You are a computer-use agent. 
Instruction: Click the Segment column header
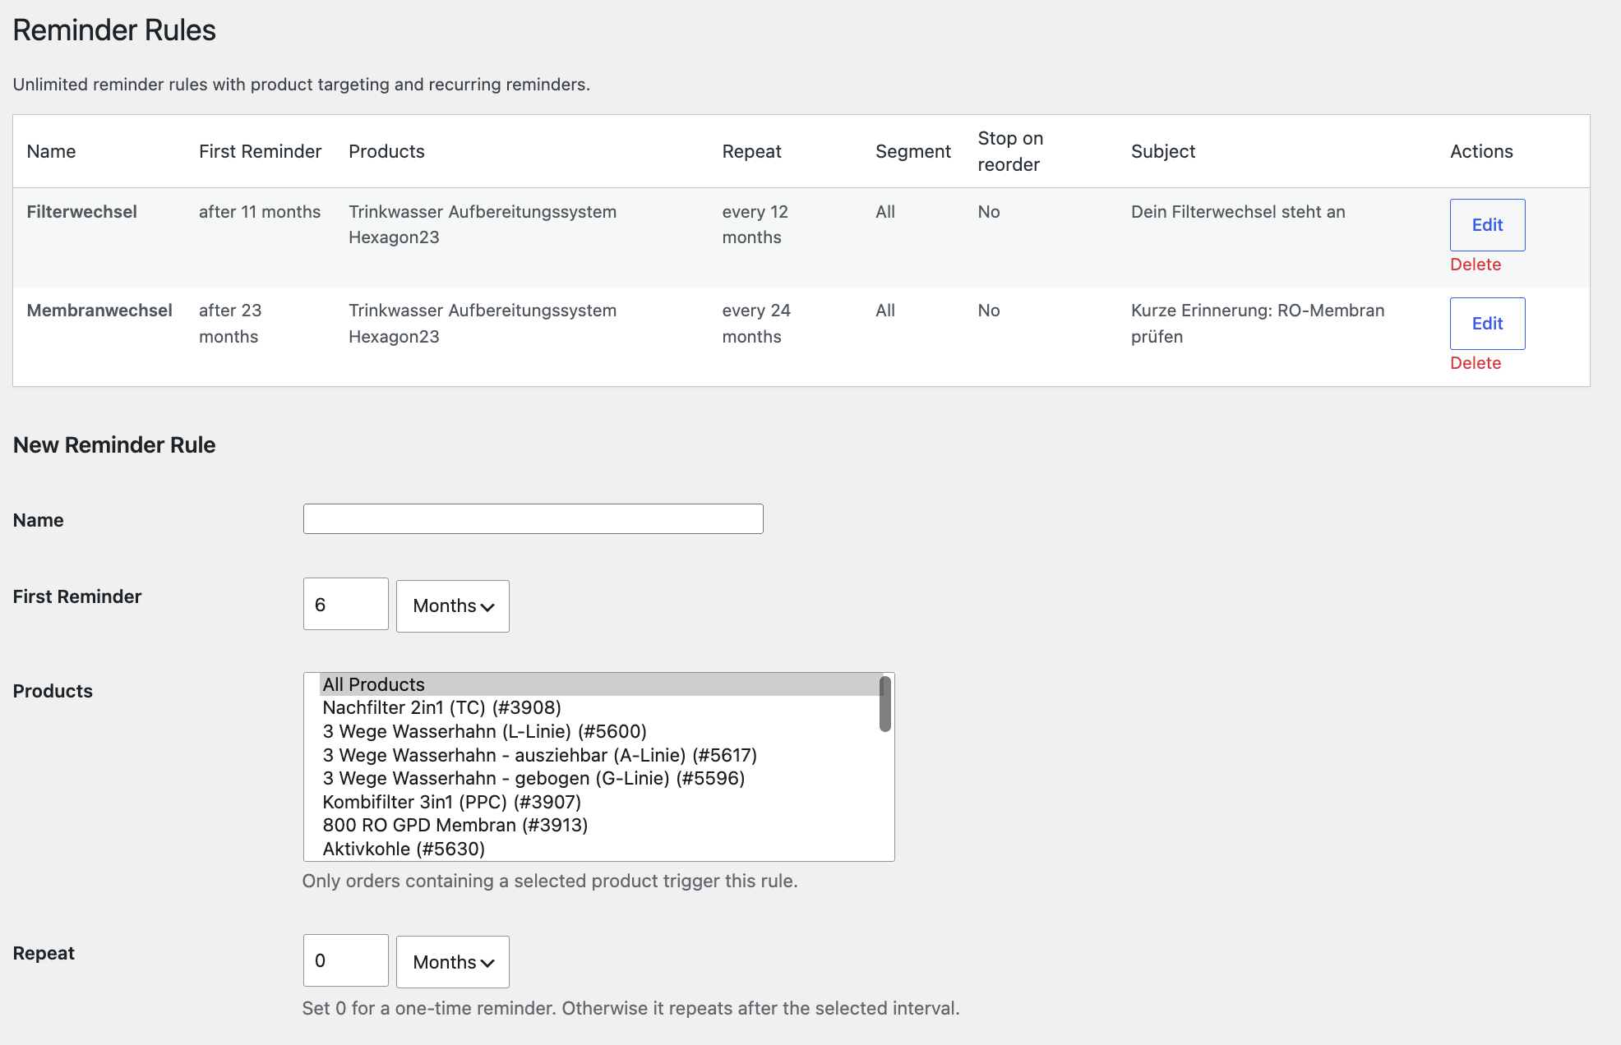(912, 151)
